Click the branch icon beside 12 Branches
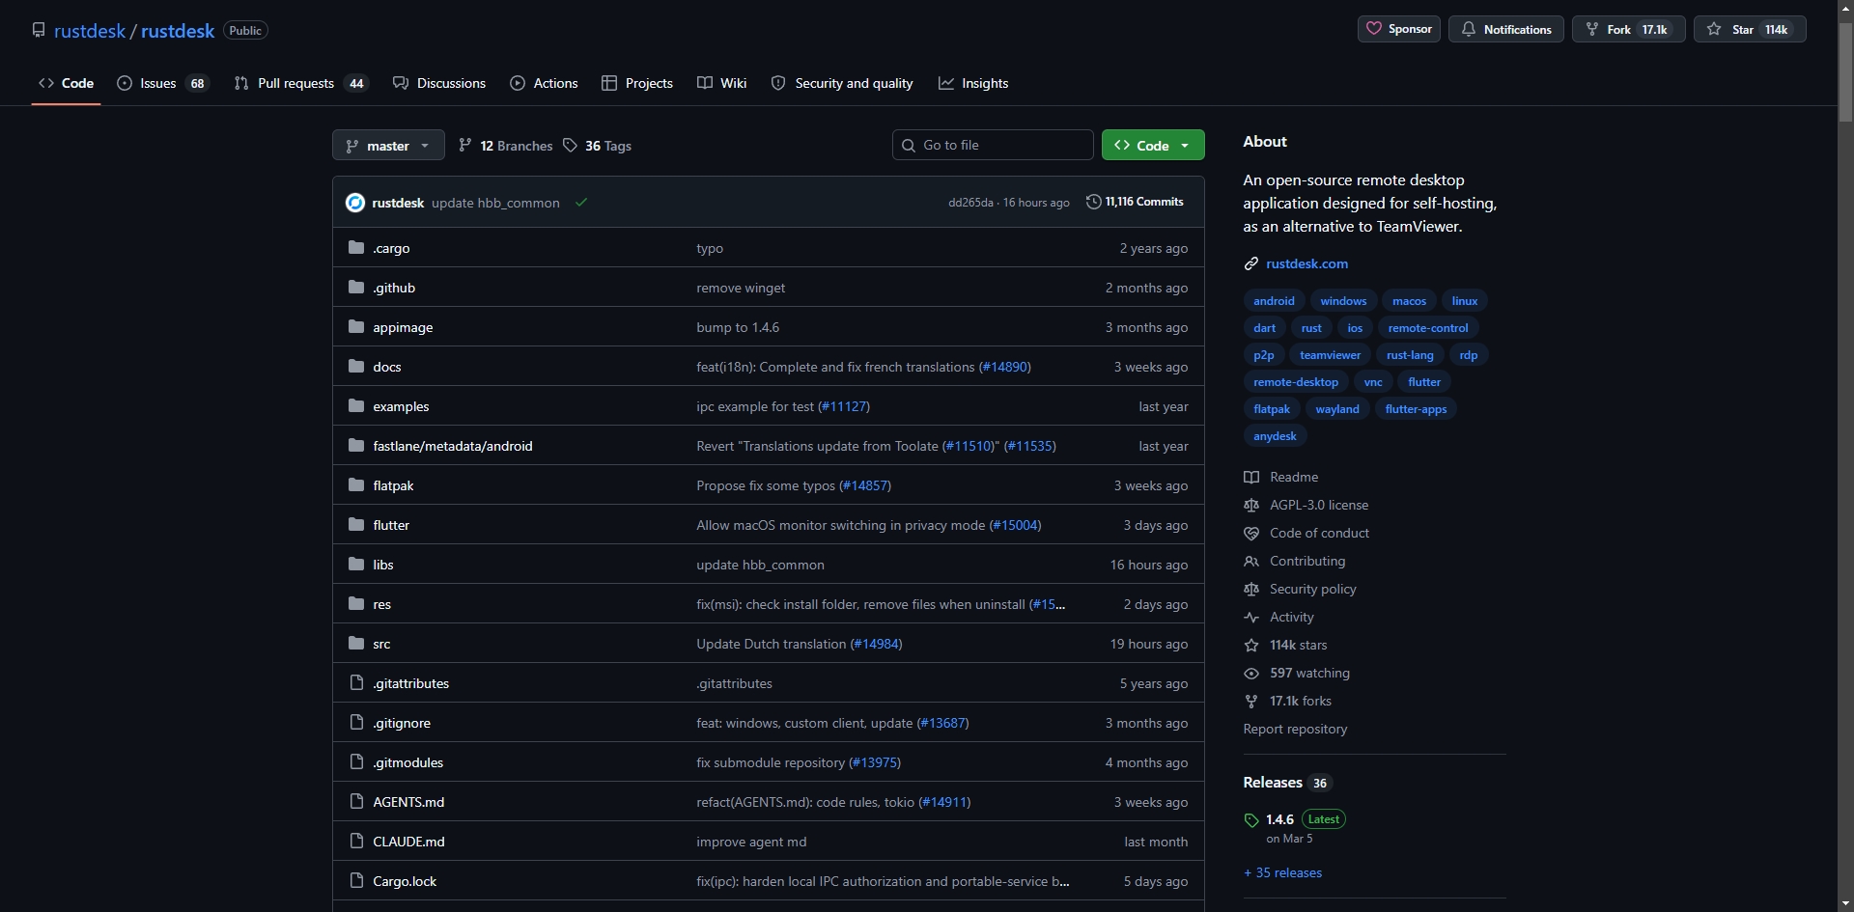 coord(465,146)
